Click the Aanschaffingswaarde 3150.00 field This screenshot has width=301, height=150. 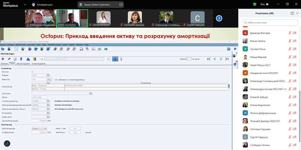click(x=39, y=121)
